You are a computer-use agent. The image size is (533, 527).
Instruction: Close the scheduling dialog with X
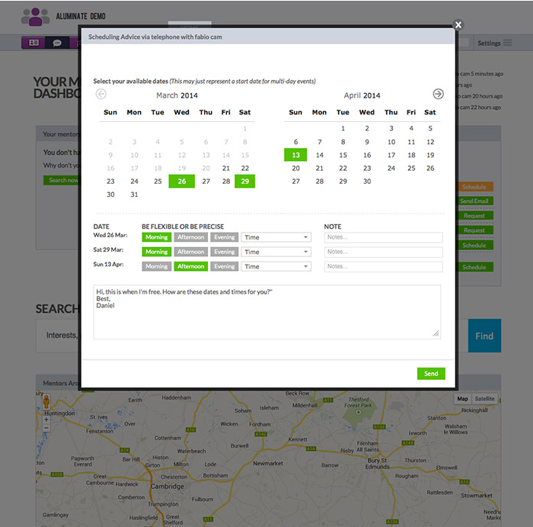(458, 24)
